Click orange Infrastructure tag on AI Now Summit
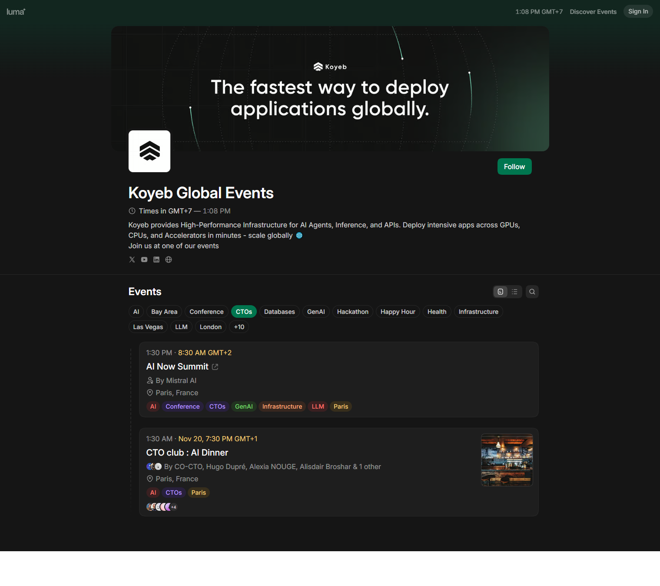Image resolution: width=660 pixels, height=586 pixels. tap(282, 406)
